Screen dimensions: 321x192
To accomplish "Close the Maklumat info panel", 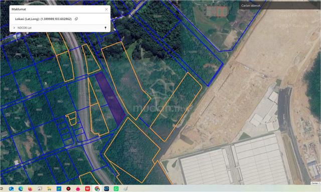I will pos(106,10).
